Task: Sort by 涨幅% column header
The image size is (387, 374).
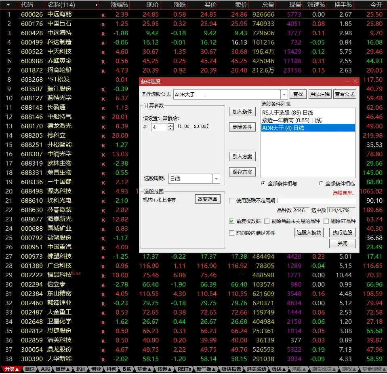Action: pos(119,5)
